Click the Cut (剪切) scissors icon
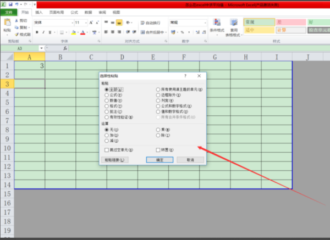Viewport: 330px width, 240px height. (16, 21)
